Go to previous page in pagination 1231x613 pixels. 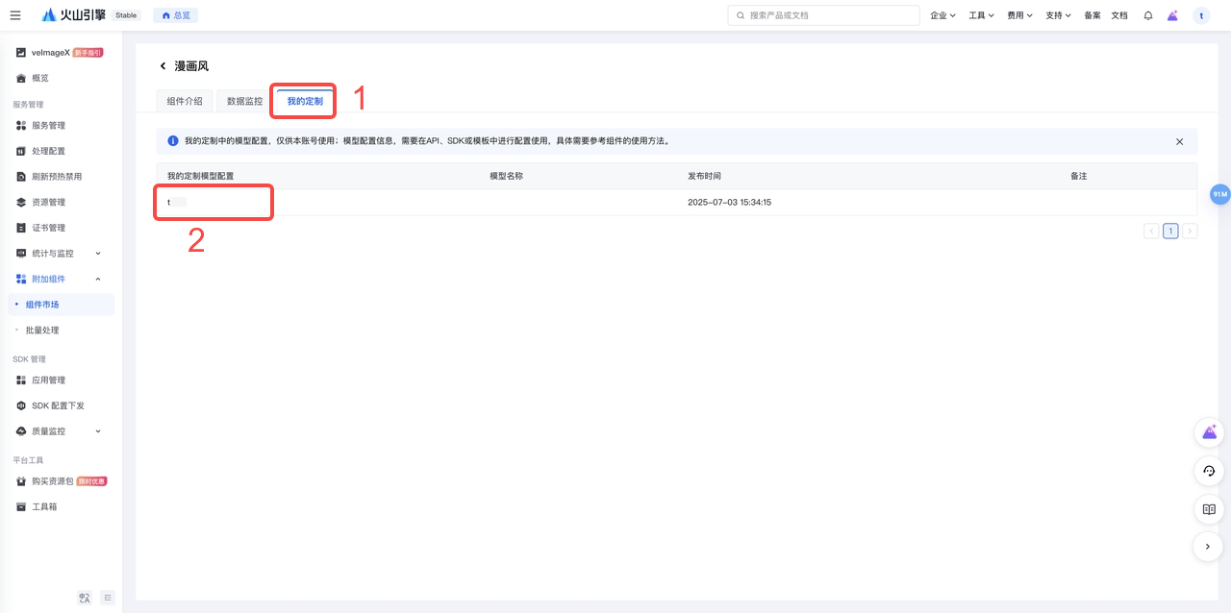pyautogui.click(x=1151, y=231)
